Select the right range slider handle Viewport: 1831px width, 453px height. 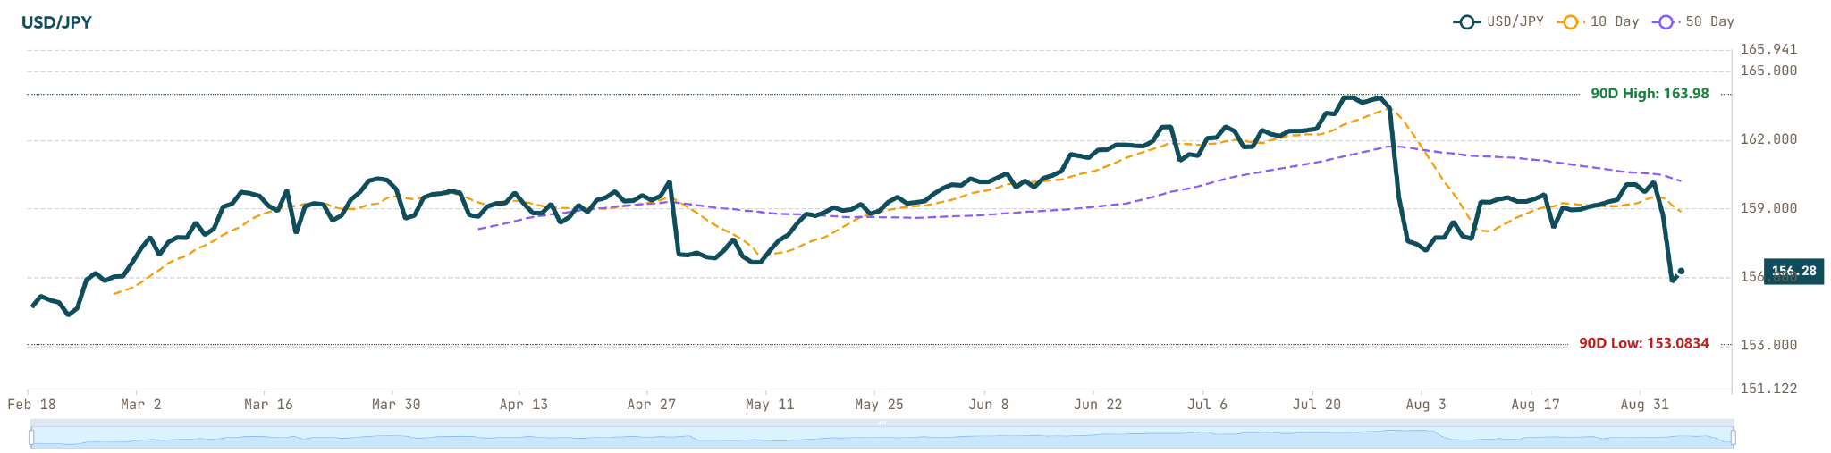1734,437
